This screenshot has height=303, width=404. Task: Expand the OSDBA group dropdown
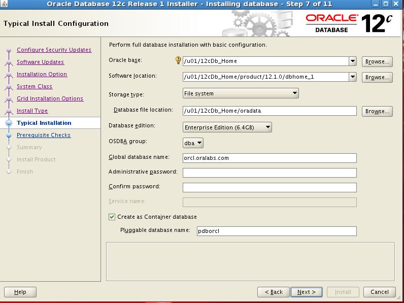pos(193,143)
